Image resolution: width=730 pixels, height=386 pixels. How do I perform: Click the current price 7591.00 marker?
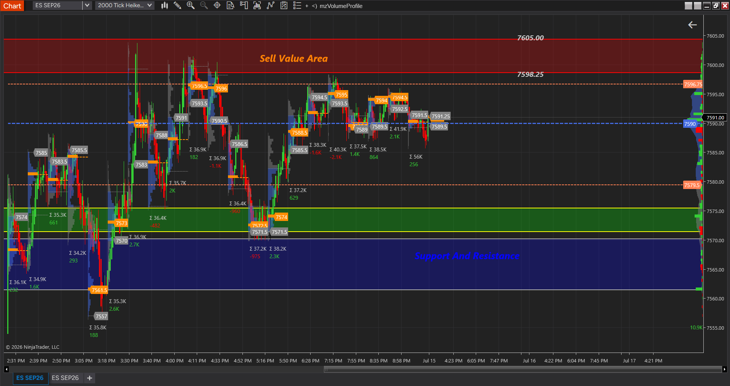[715, 118]
